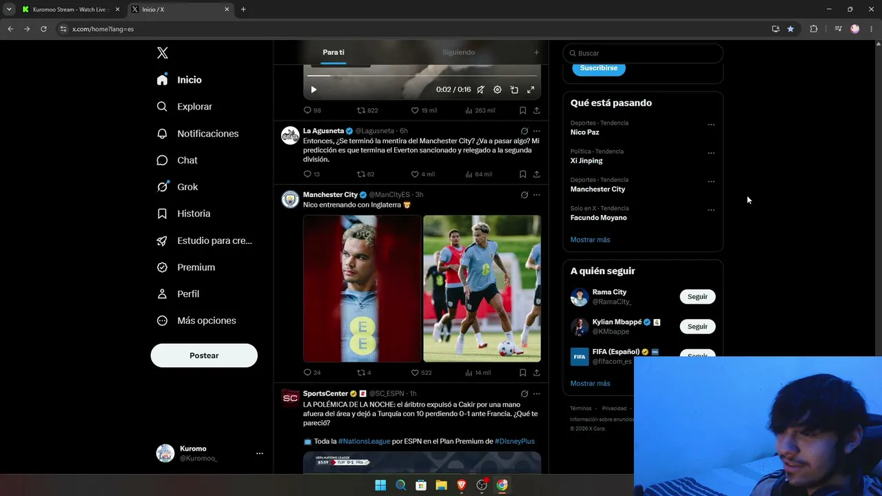
Task: Follow Rama City
Action: (697, 297)
